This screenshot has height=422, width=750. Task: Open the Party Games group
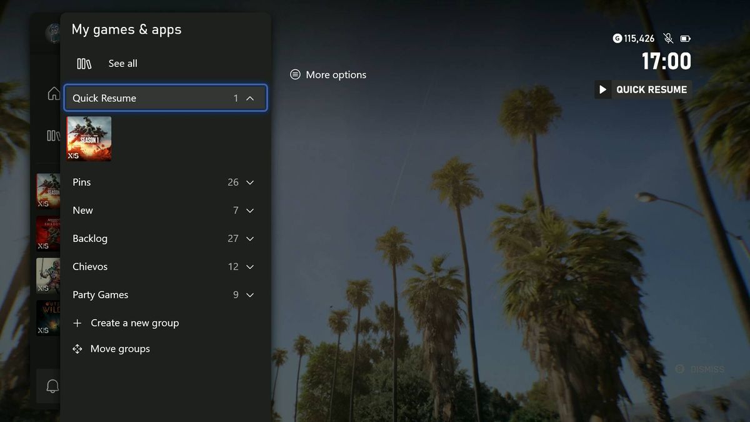249,294
